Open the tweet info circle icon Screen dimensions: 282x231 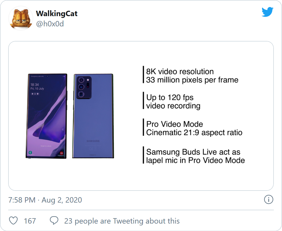click(268, 200)
